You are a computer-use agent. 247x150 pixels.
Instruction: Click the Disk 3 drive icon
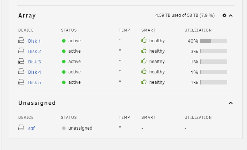point(21,61)
